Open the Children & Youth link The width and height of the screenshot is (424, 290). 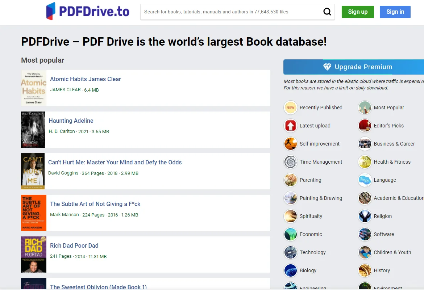[392, 252]
